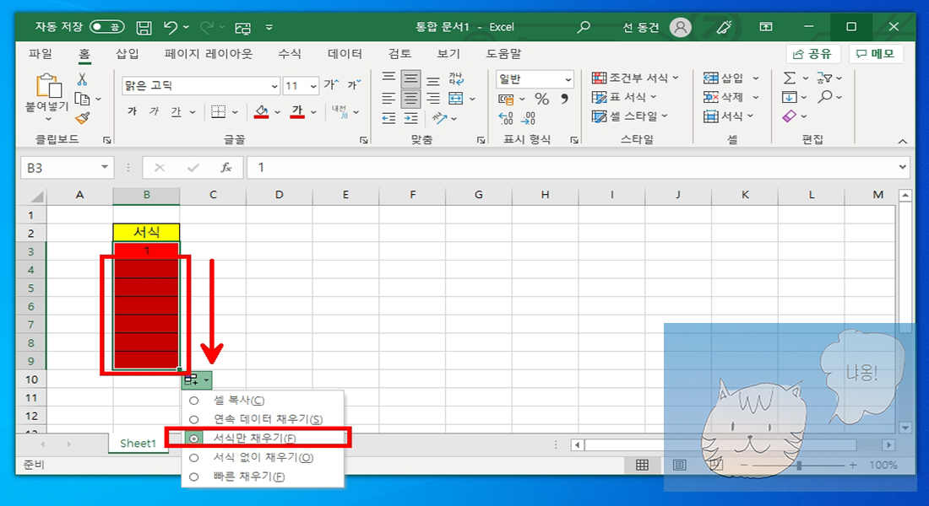Click the Cut scissors icon
This screenshot has height=506, width=929.
click(83, 78)
